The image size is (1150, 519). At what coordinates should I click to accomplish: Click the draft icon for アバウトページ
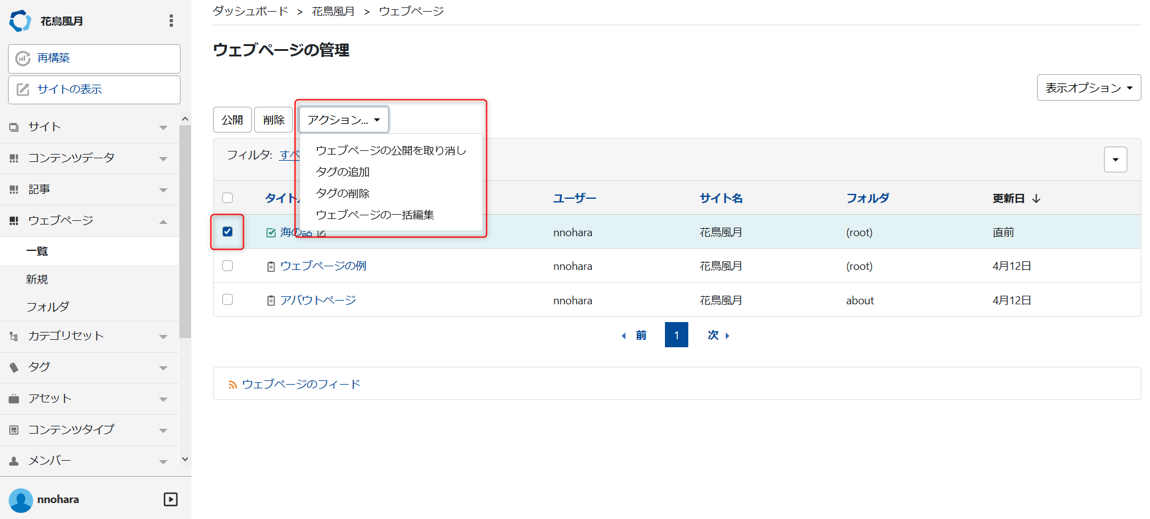tap(271, 301)
